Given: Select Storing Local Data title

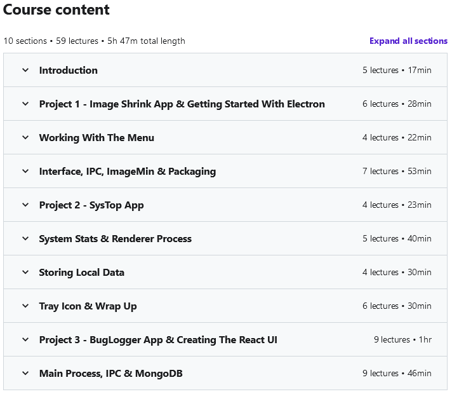Looking at the screenshot, I should [x=82, y=273].
